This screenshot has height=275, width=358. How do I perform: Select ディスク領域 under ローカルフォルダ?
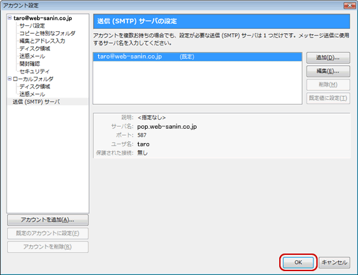tap(34, 86)
